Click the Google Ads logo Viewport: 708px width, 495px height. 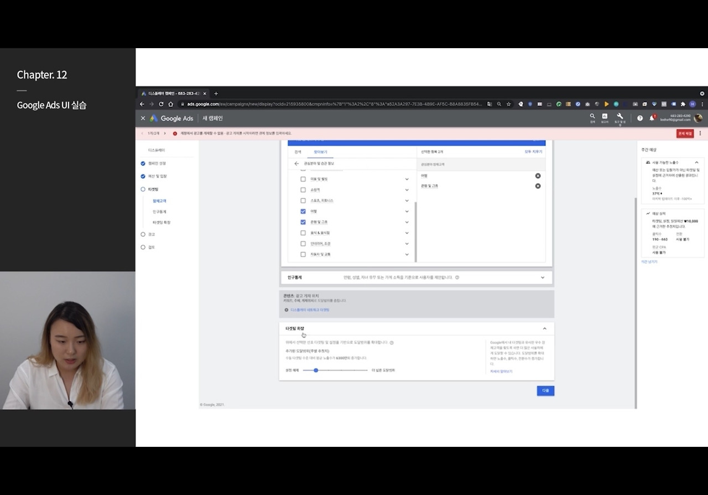pos(171,118)
